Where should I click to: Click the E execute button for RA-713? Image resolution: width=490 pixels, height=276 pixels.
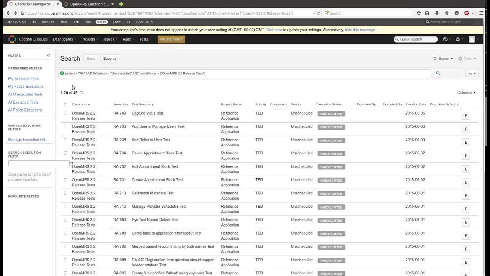coord(466,195)
